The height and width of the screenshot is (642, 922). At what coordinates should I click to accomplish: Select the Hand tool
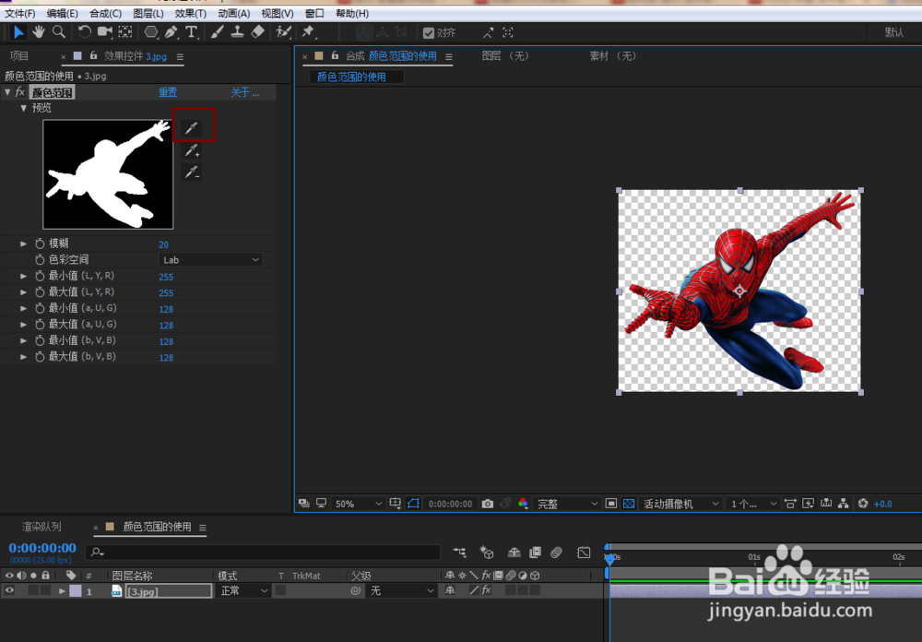pyautogui.click(x=39, y=31)
